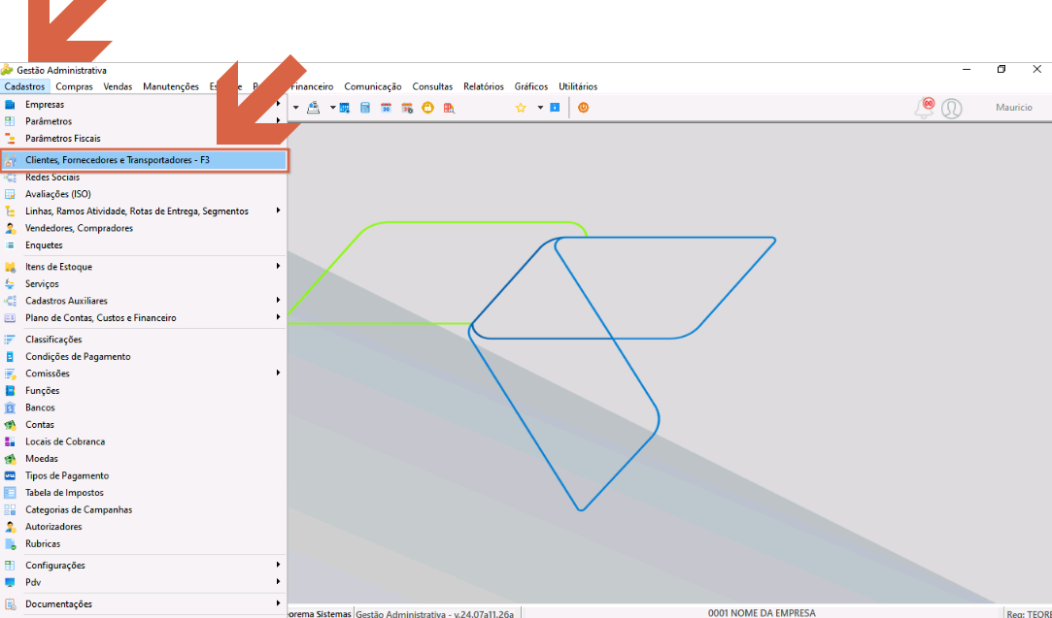Click the user profile avatar icon

951,108
